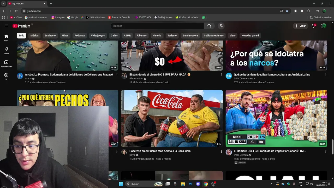Open Tyler Oliveira channel avatar
The width and height of the screenshot is (334, 188).
[229, 152]
